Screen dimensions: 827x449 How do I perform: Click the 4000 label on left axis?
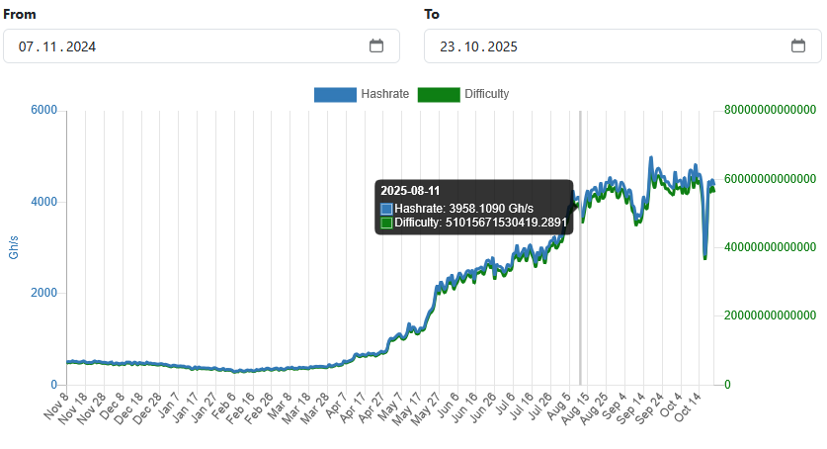point(43,202)
